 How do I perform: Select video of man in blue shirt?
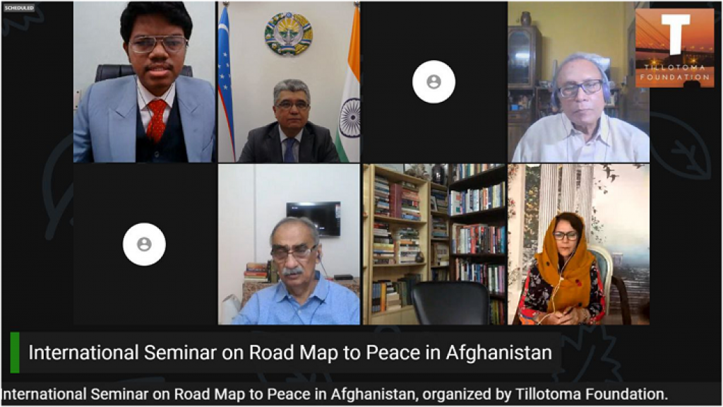(x=289, y=244)
